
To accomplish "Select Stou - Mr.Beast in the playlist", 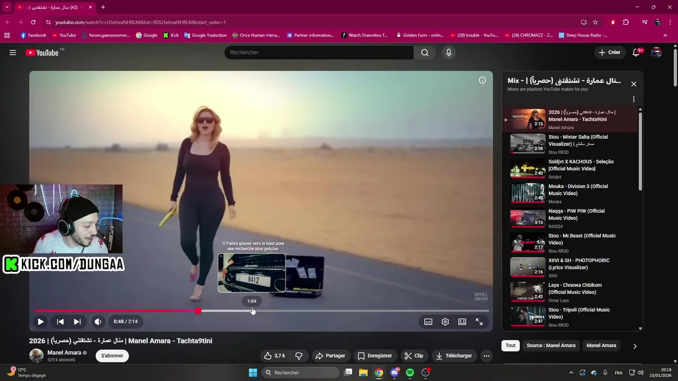I will [570, 243].
